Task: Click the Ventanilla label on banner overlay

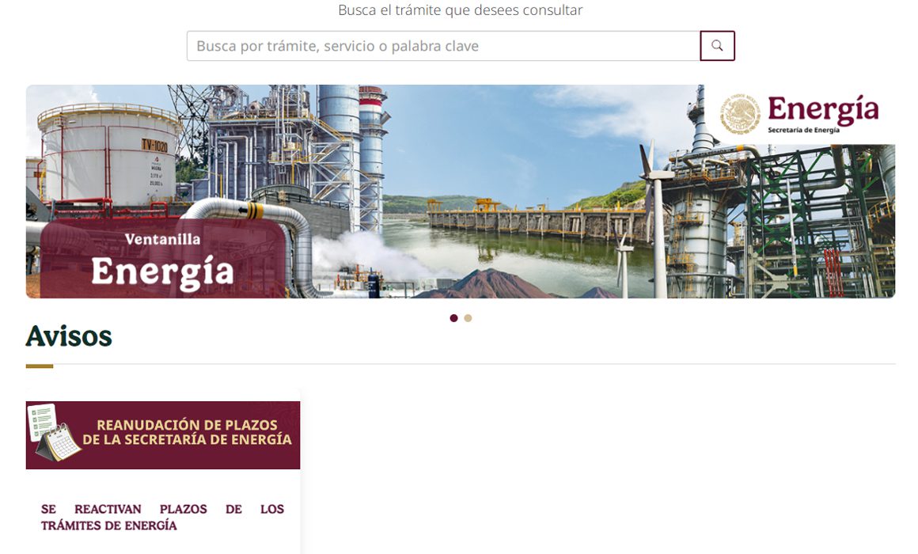Action: point(162,239)
